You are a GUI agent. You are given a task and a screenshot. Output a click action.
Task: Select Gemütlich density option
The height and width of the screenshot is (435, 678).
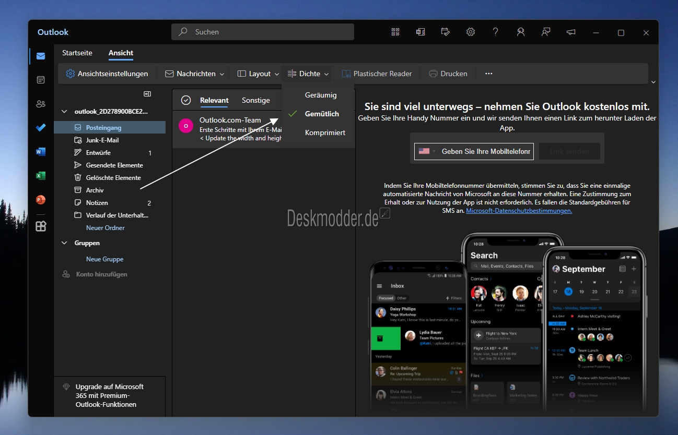tap(318, 114)
